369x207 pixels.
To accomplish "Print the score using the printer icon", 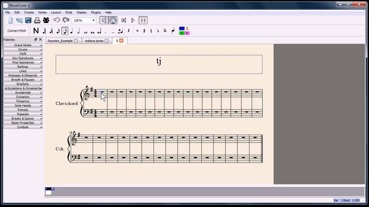I will point(37,21).
